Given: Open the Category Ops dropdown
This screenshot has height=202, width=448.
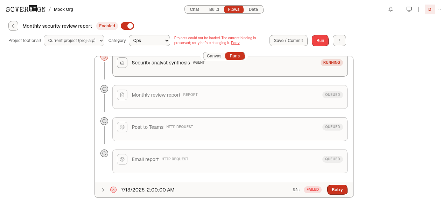Looking at the screenshot, I should coord(149,41).
